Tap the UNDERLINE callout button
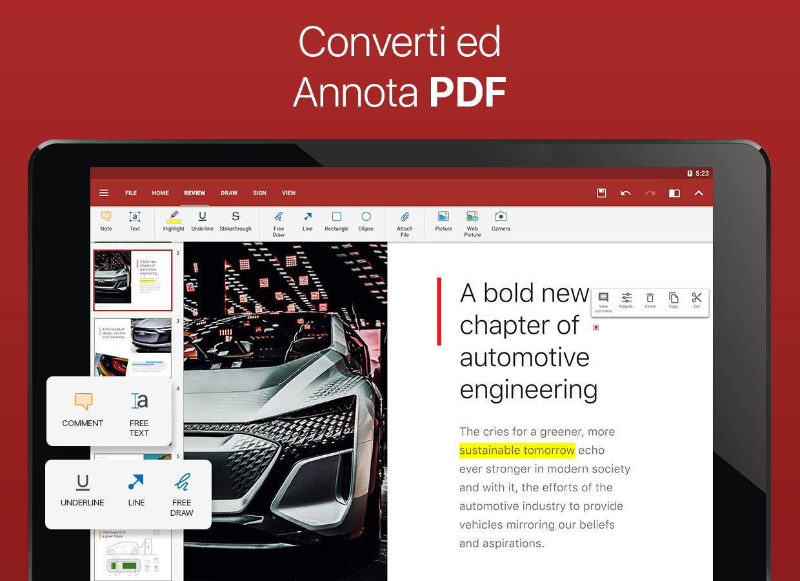 [83, 491]
